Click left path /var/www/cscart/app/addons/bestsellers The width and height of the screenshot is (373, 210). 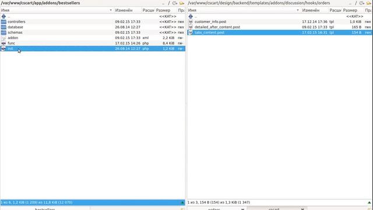40,3
